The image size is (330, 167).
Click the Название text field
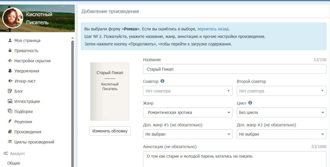(x=235, y=69)
